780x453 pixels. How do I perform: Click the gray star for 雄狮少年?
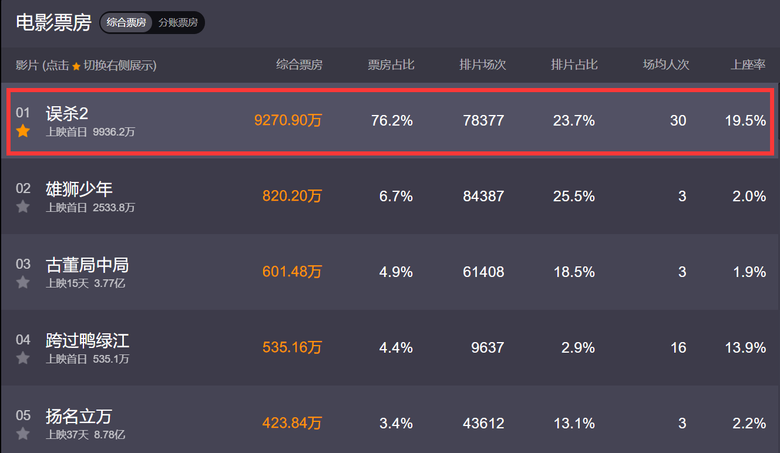(x=23, y=207)
